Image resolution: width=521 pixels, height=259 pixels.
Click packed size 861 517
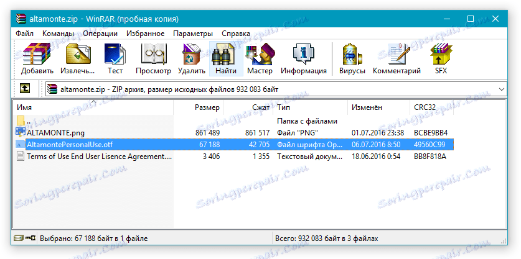click(257, 133)
